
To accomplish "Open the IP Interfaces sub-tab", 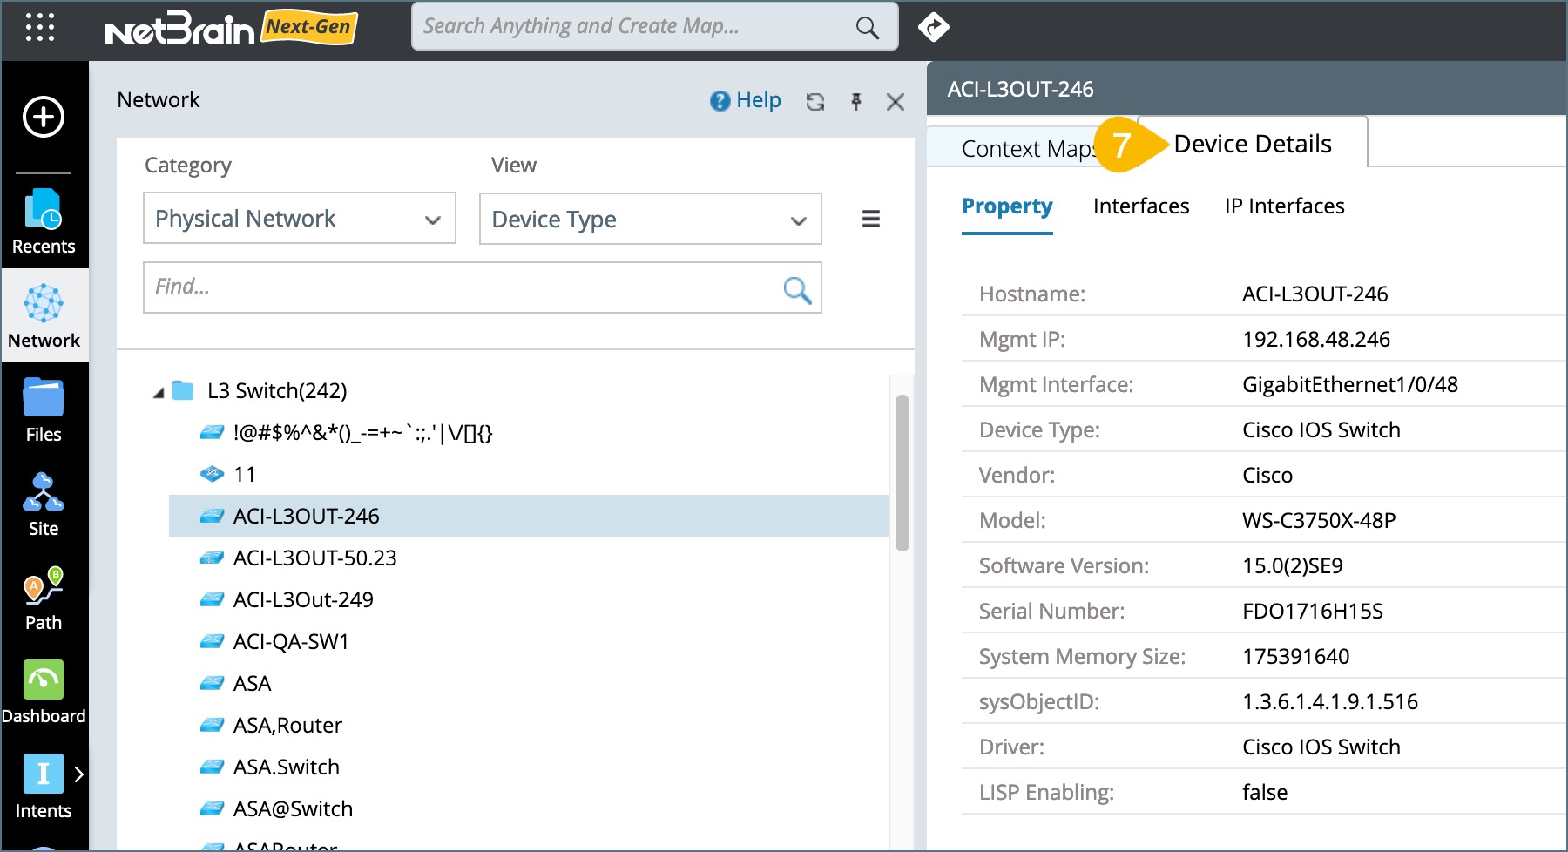I will point(1284,206).
